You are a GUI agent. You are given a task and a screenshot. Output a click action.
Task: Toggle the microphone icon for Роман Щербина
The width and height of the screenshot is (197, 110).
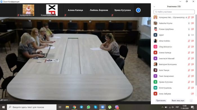[189, 29]
